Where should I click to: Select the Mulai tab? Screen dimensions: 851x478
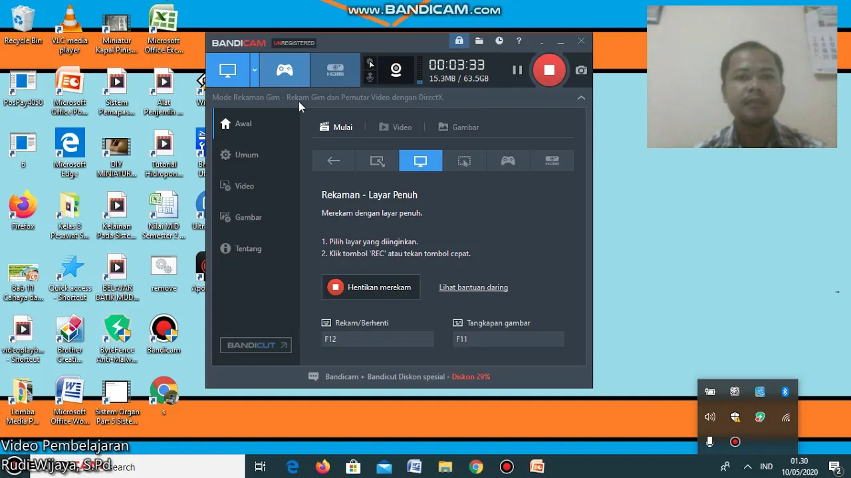click(336, 127)
